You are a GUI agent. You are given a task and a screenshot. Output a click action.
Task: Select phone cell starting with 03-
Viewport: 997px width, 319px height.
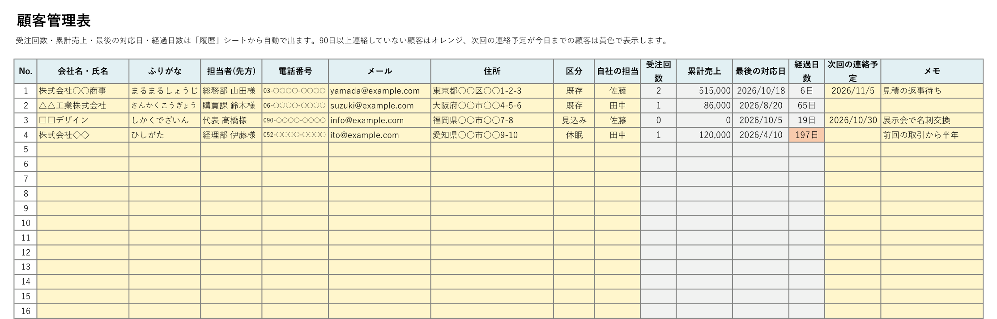(295, 91)
